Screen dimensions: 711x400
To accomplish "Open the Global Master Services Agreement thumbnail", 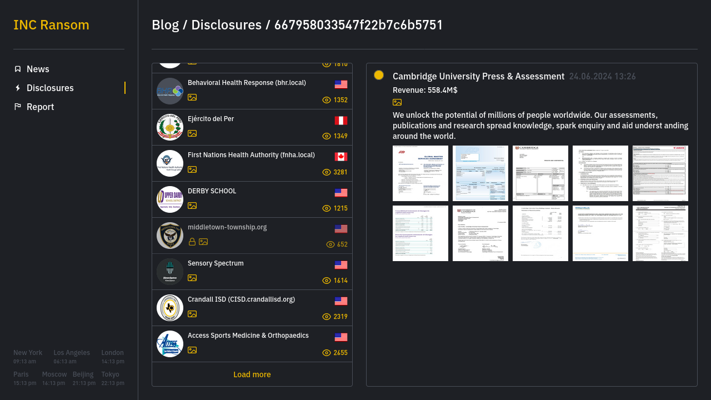I will pyautogui.click(x=420, y=173).
